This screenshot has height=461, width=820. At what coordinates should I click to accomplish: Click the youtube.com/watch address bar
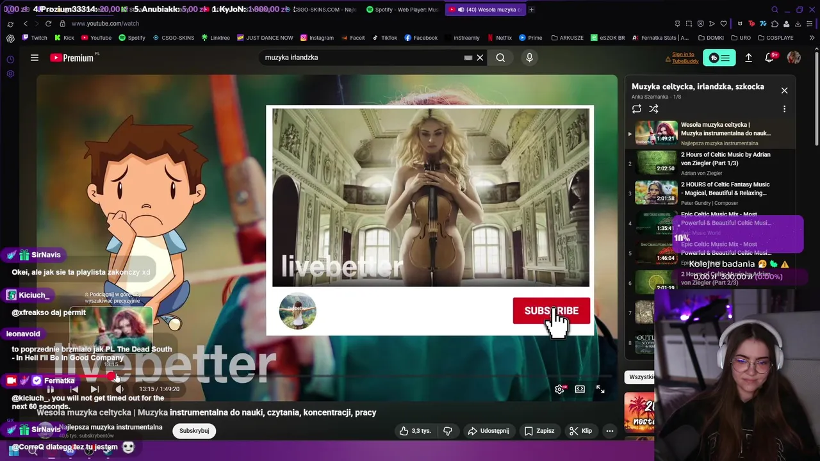coord(105,24)
